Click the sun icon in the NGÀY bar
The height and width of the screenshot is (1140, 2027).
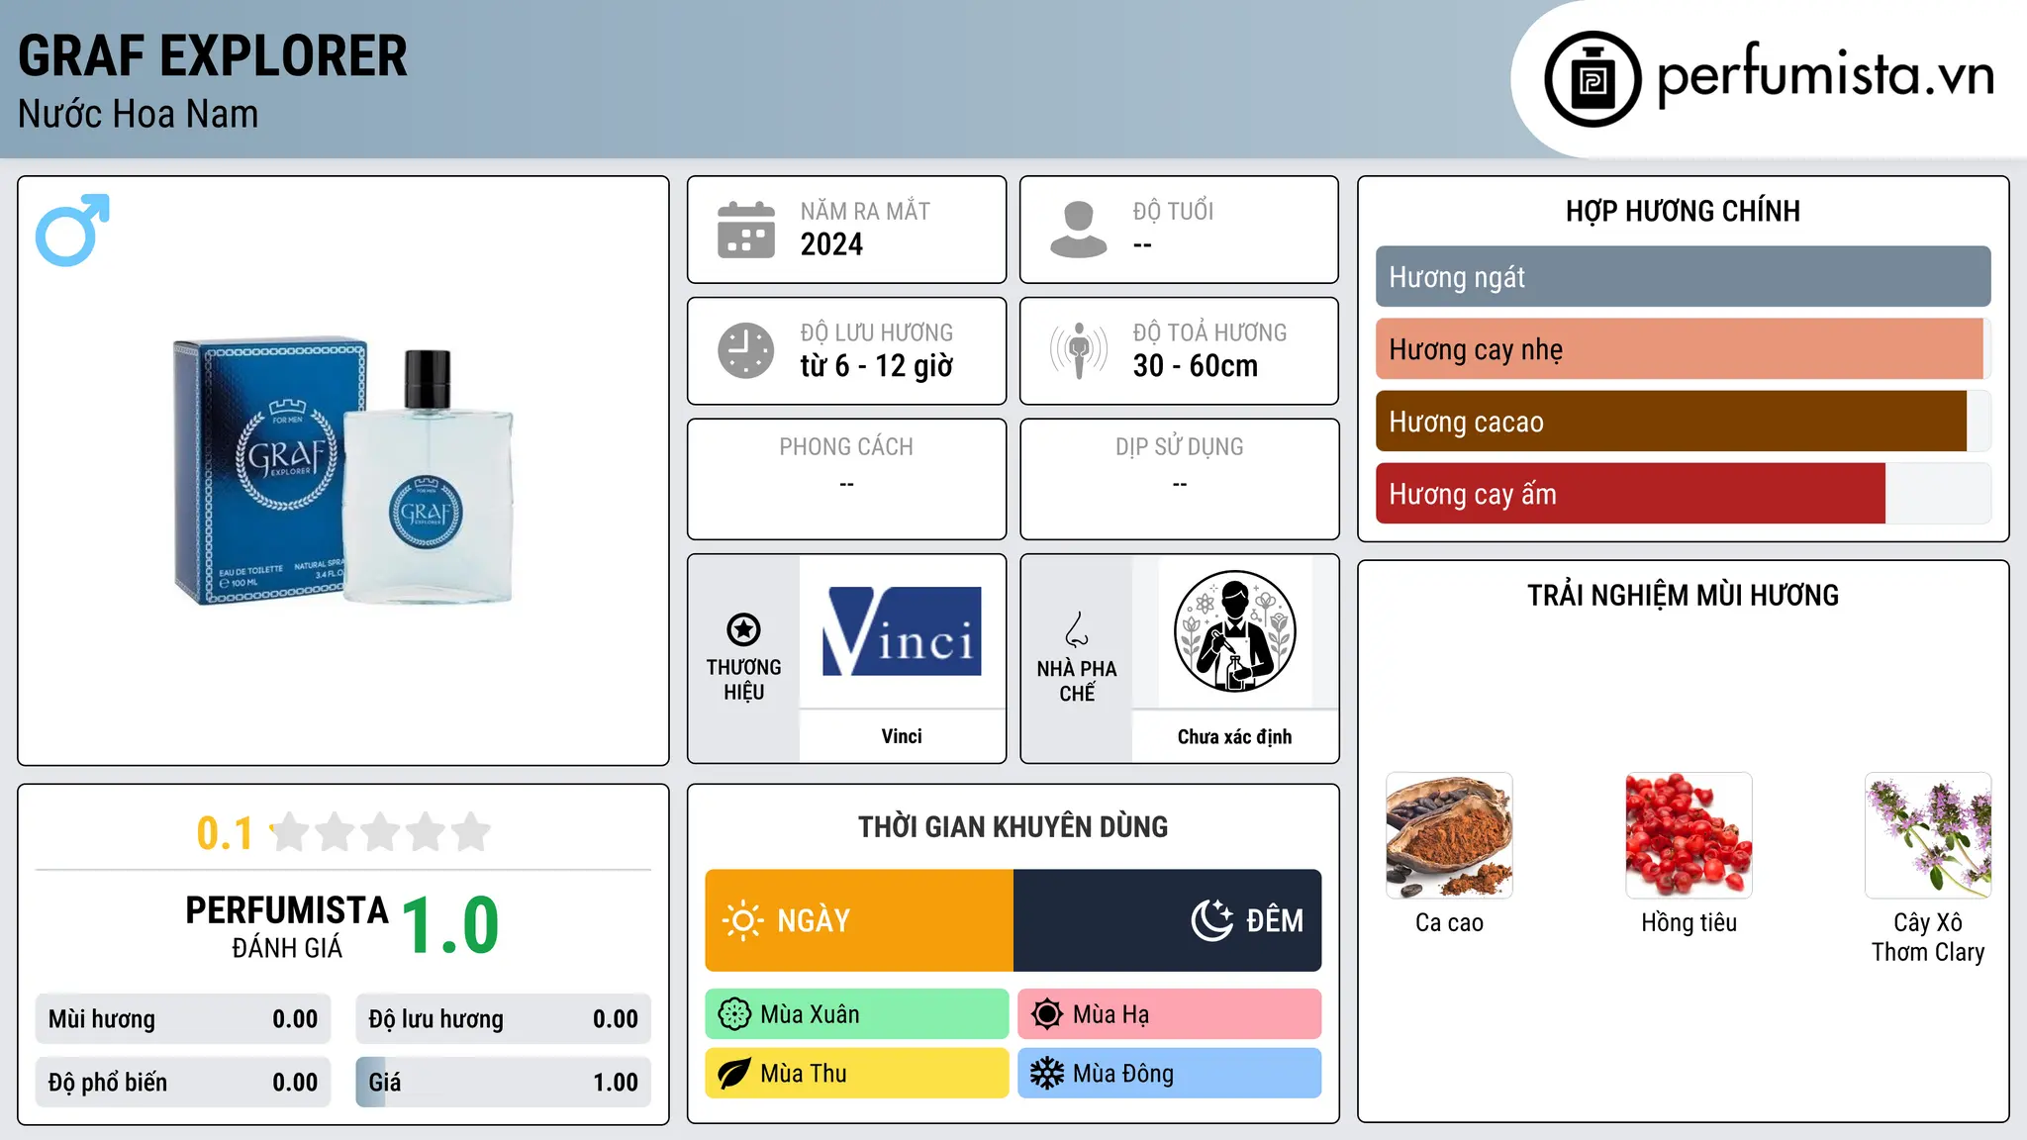(743, 920)
